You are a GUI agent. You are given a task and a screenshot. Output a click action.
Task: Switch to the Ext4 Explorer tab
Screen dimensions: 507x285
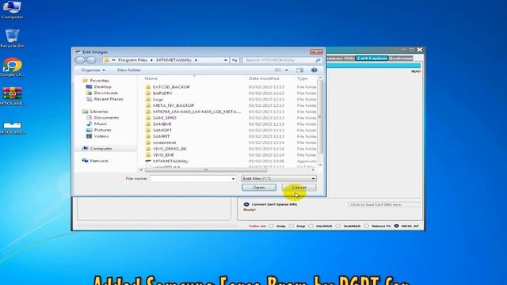click(372, 58)
